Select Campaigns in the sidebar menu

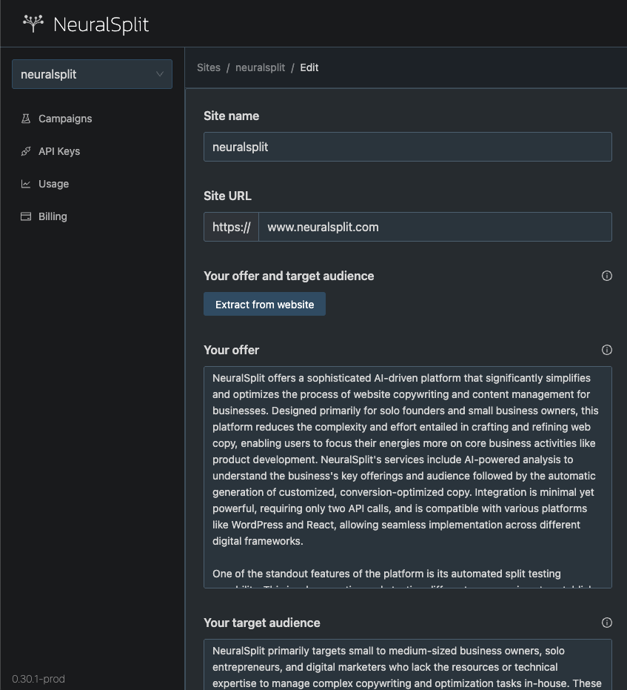tap(65, 119)
